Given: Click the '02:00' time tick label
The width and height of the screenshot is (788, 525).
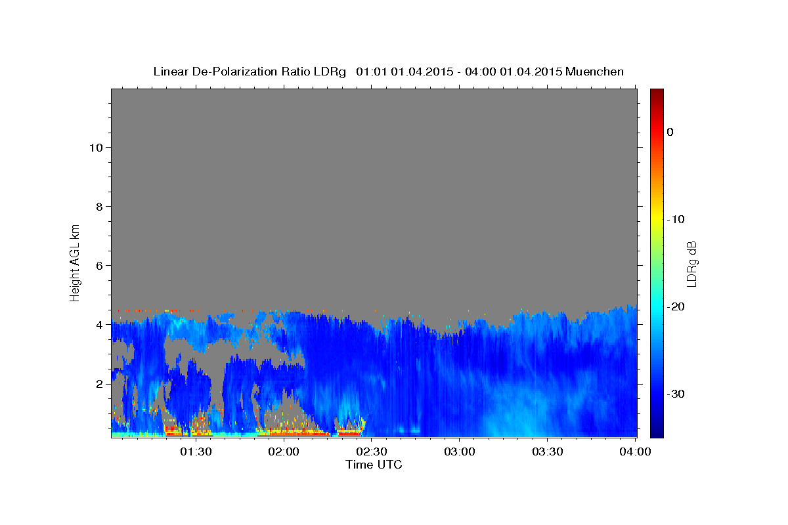Looking at the screenshot, I should pos(285,451).
